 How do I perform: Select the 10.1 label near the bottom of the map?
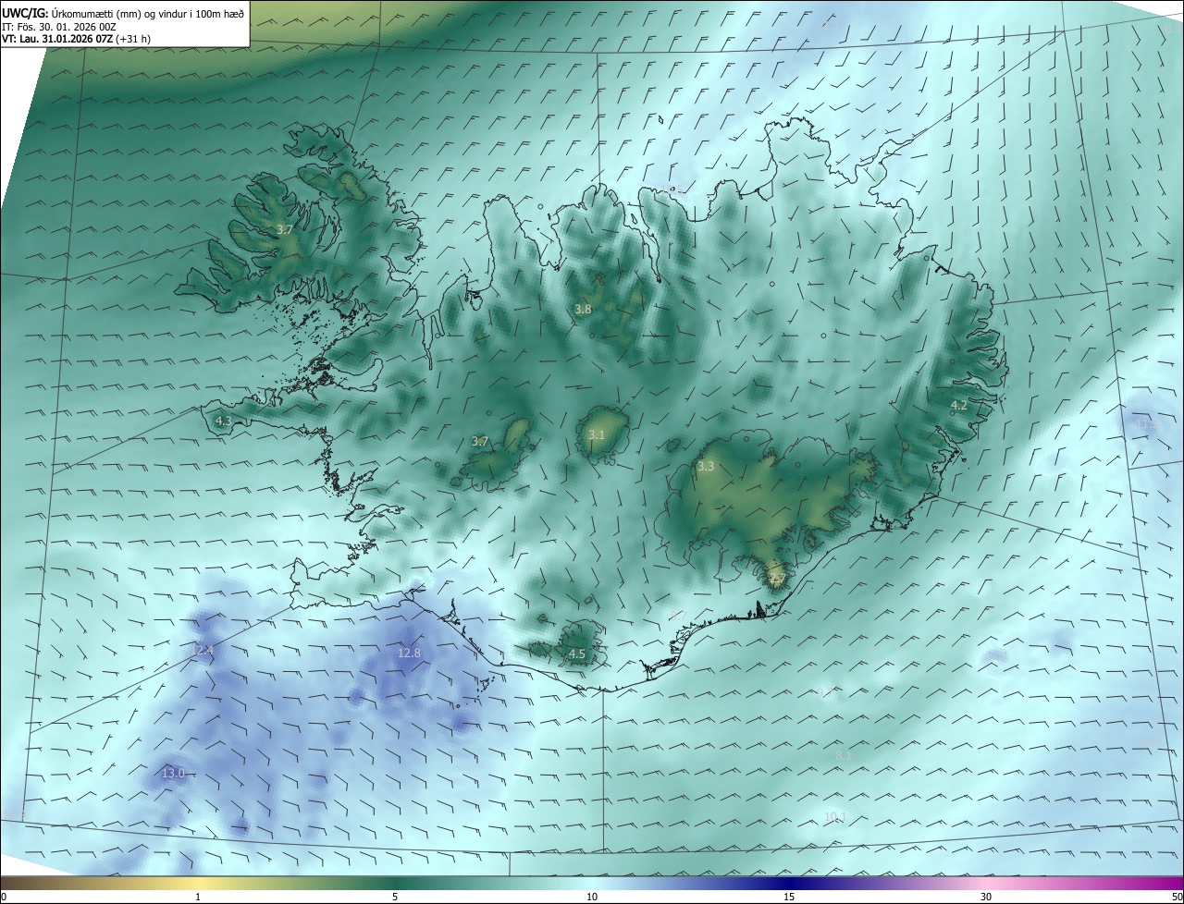835,816
